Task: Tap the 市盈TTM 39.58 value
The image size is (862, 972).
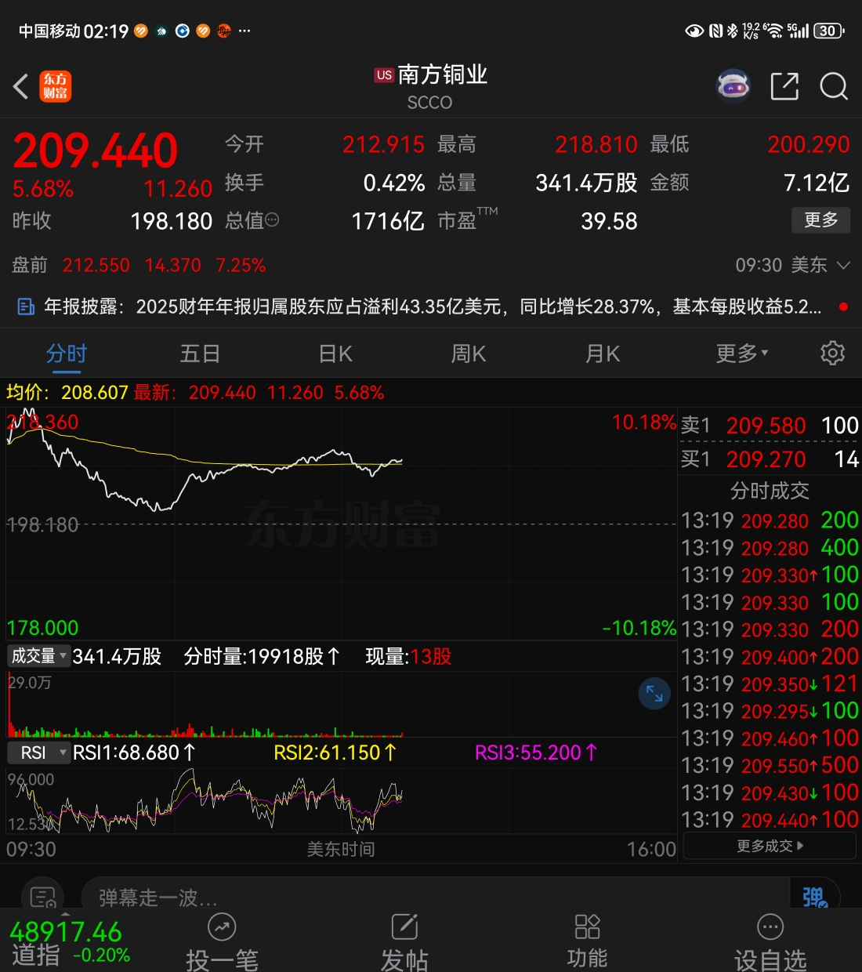Action: (x=609, y=221)
